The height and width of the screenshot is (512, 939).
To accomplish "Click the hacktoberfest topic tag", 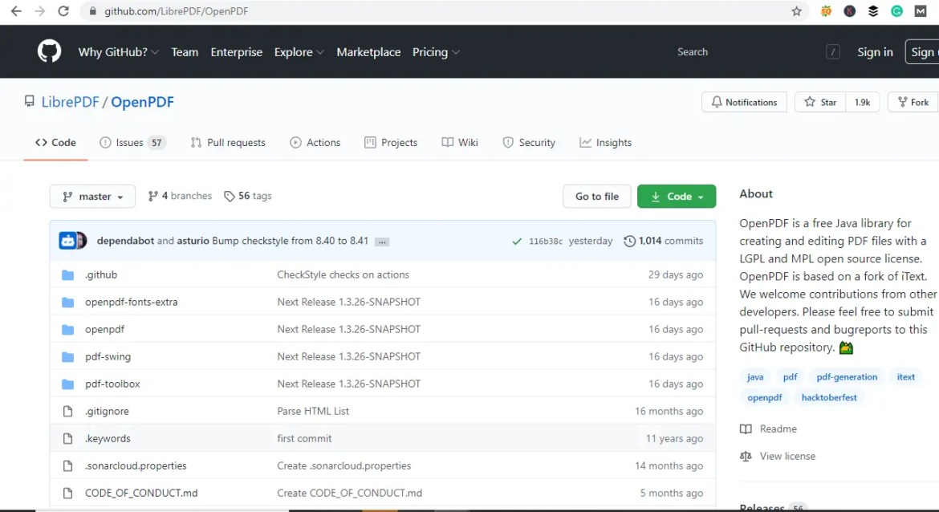I will (829, 397).
